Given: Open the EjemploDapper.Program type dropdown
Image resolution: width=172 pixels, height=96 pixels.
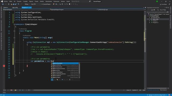Looking at the screenshot, I should [73, 10].
